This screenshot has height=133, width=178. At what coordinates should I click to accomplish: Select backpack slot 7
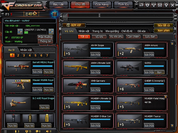tap(47, 55)
